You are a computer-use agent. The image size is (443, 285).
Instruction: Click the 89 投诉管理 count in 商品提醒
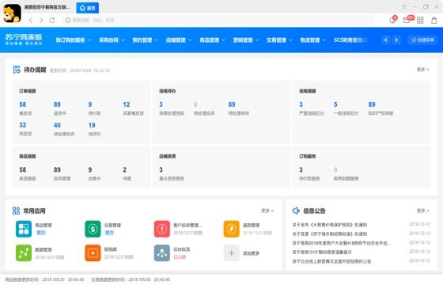tap(57, 169)
